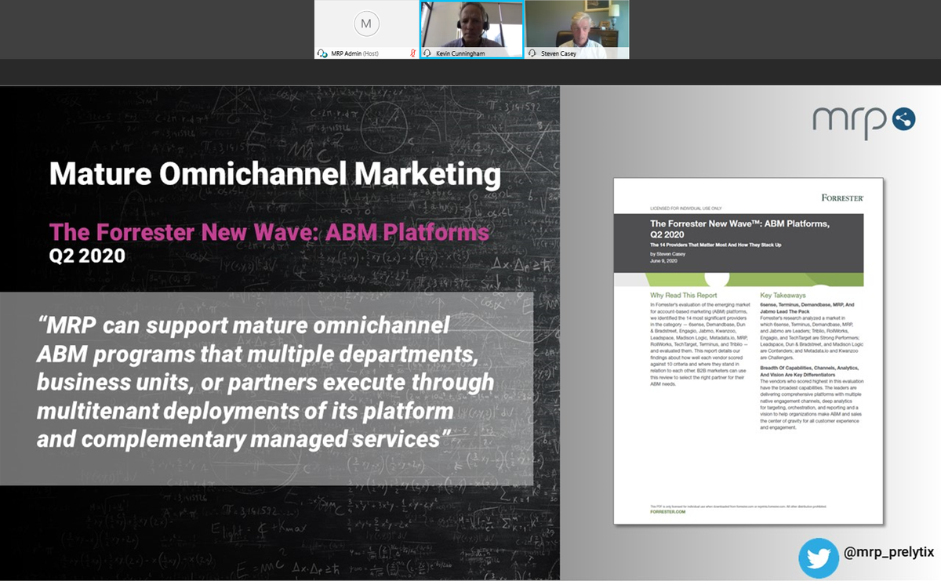Click the Forrester logo on the report
Image resolution: width=941 pixels, height=581 pixels.
pos(843,197)
